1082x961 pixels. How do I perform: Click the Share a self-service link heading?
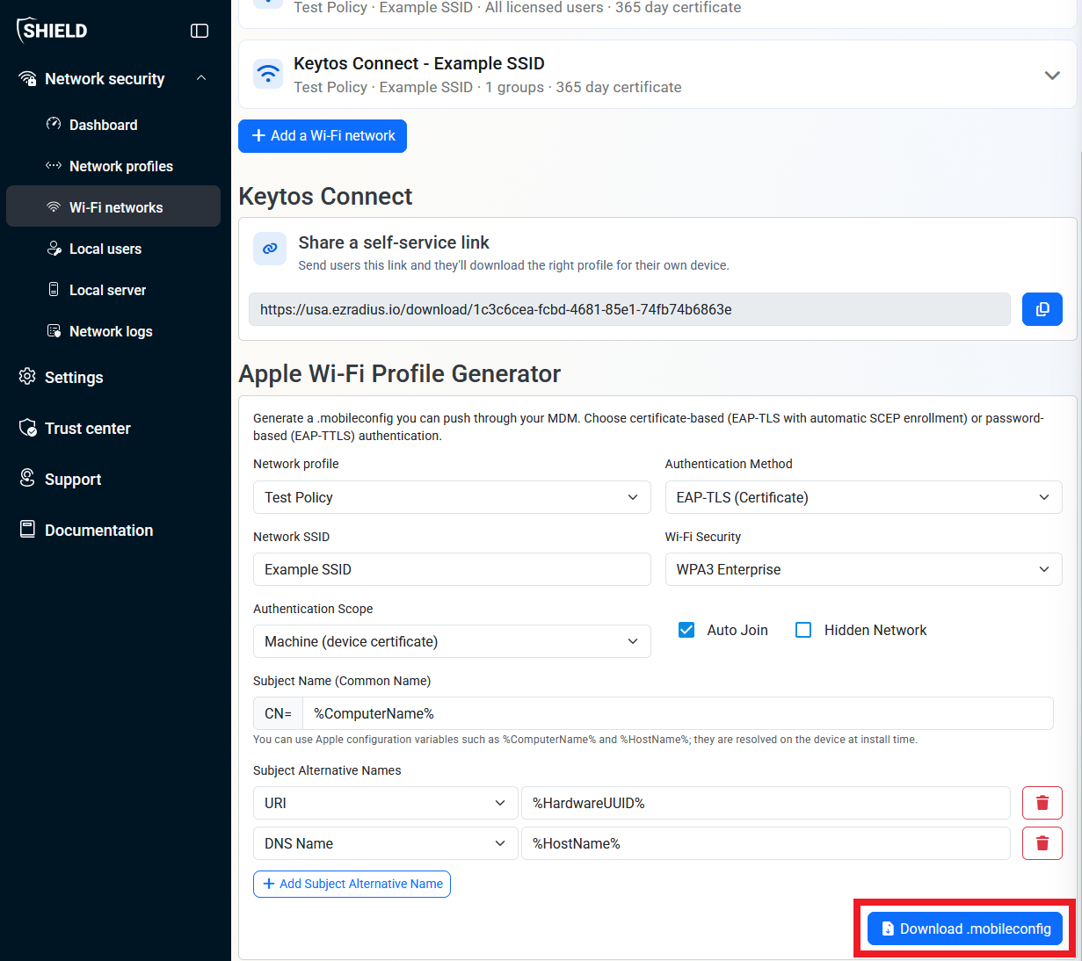pos(394,242)
